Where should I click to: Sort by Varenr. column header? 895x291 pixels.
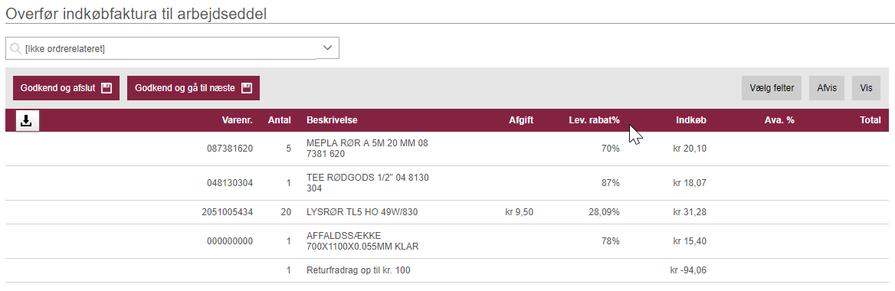click(238, 120)
